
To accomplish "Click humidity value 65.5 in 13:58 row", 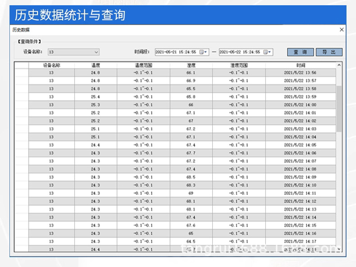I will click(x=191, y=89).
